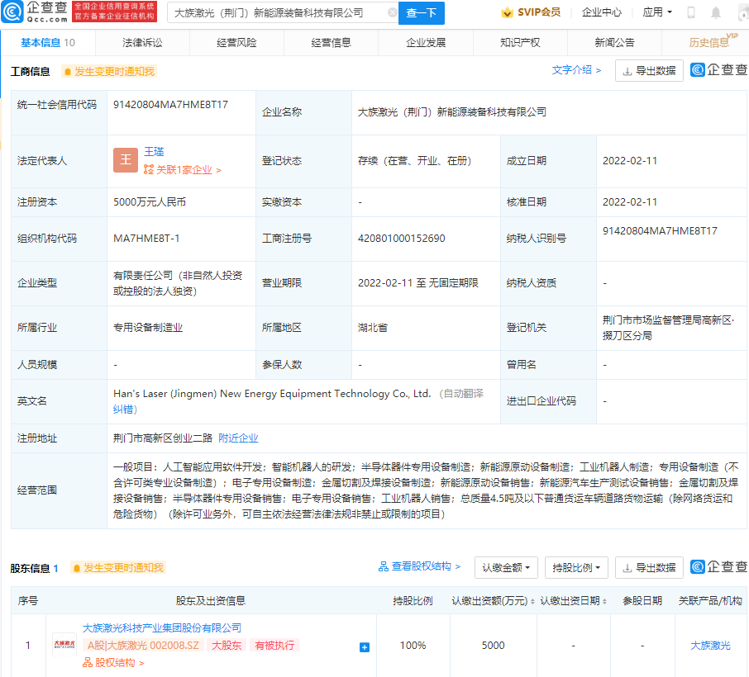Open the 认缴金额 dropdown
The height and width of the screenshot is (677, 749).
503,568
